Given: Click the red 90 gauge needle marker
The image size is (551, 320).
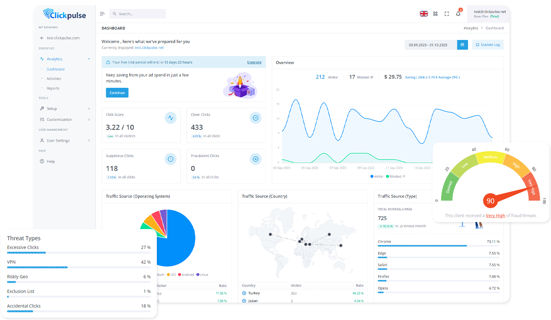Looking at the screenshot, I should click(x=490, y=201).
